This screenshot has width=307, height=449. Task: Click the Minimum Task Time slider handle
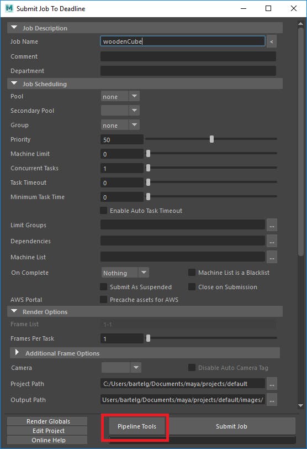[x=148, y=196]
